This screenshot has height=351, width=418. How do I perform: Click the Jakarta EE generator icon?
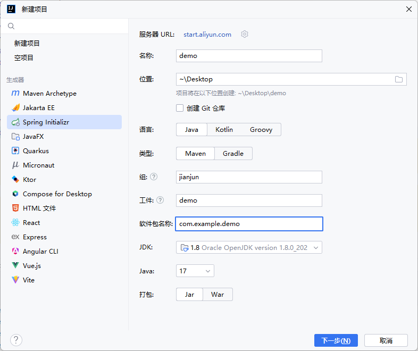point(15,107)
